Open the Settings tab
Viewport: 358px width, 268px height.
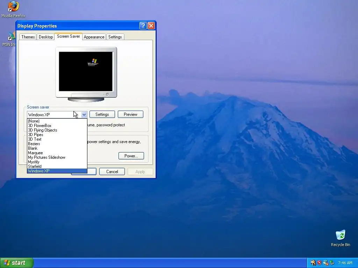(115, 37)
